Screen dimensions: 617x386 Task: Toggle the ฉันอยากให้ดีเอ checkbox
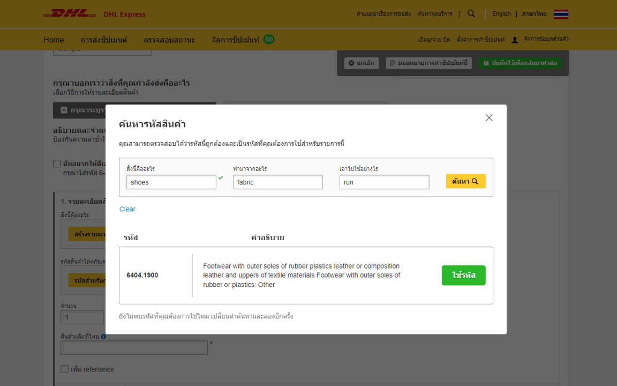pyautogui.click(x=57, y=164)
